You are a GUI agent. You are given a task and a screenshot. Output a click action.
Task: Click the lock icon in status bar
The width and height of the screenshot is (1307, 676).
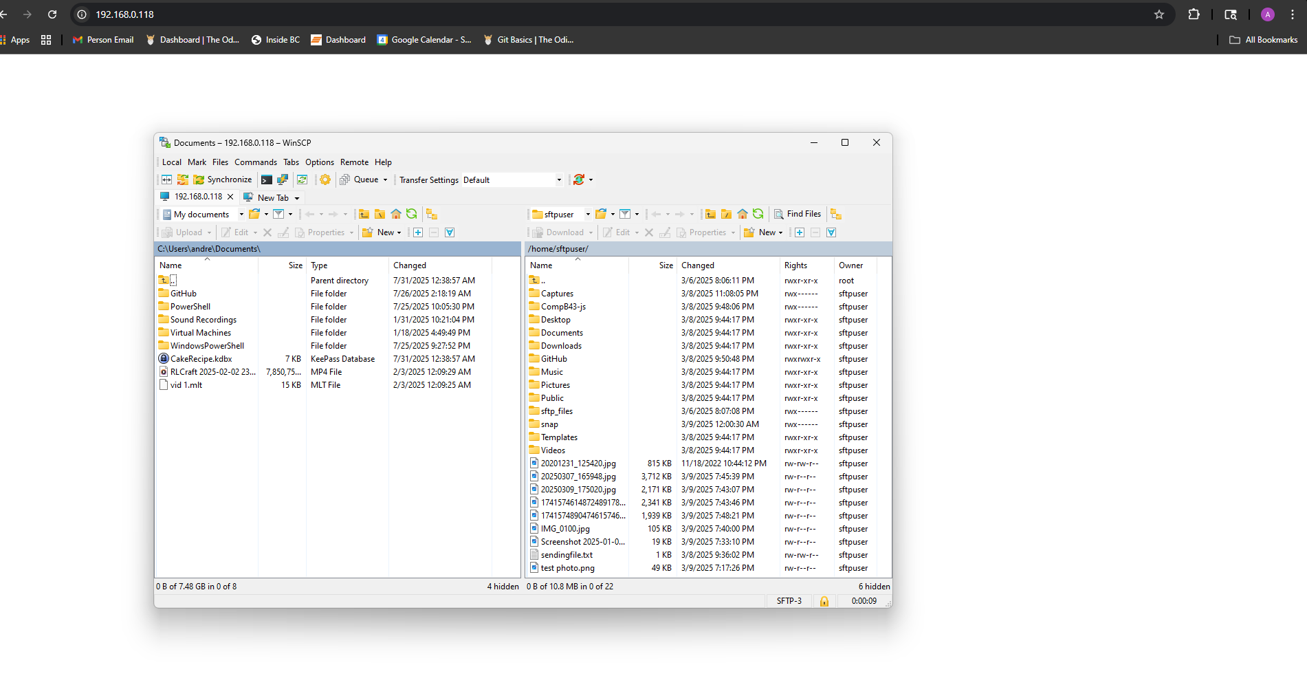click(824, 601)
